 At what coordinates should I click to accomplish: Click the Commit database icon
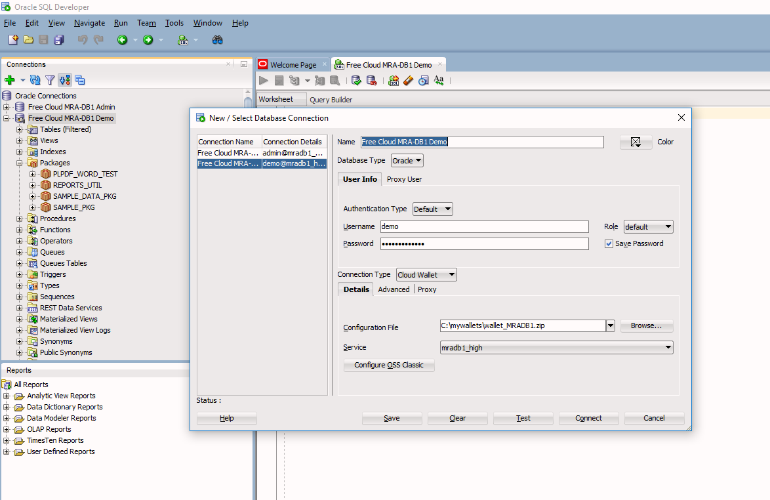tap(357, 80)
